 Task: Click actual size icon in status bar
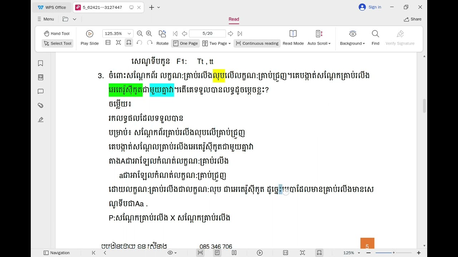coord(286,253)
